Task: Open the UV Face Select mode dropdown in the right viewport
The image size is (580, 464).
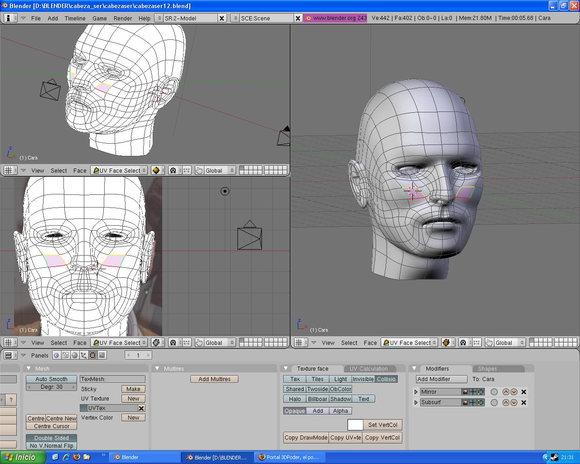Action: (410, 343)
